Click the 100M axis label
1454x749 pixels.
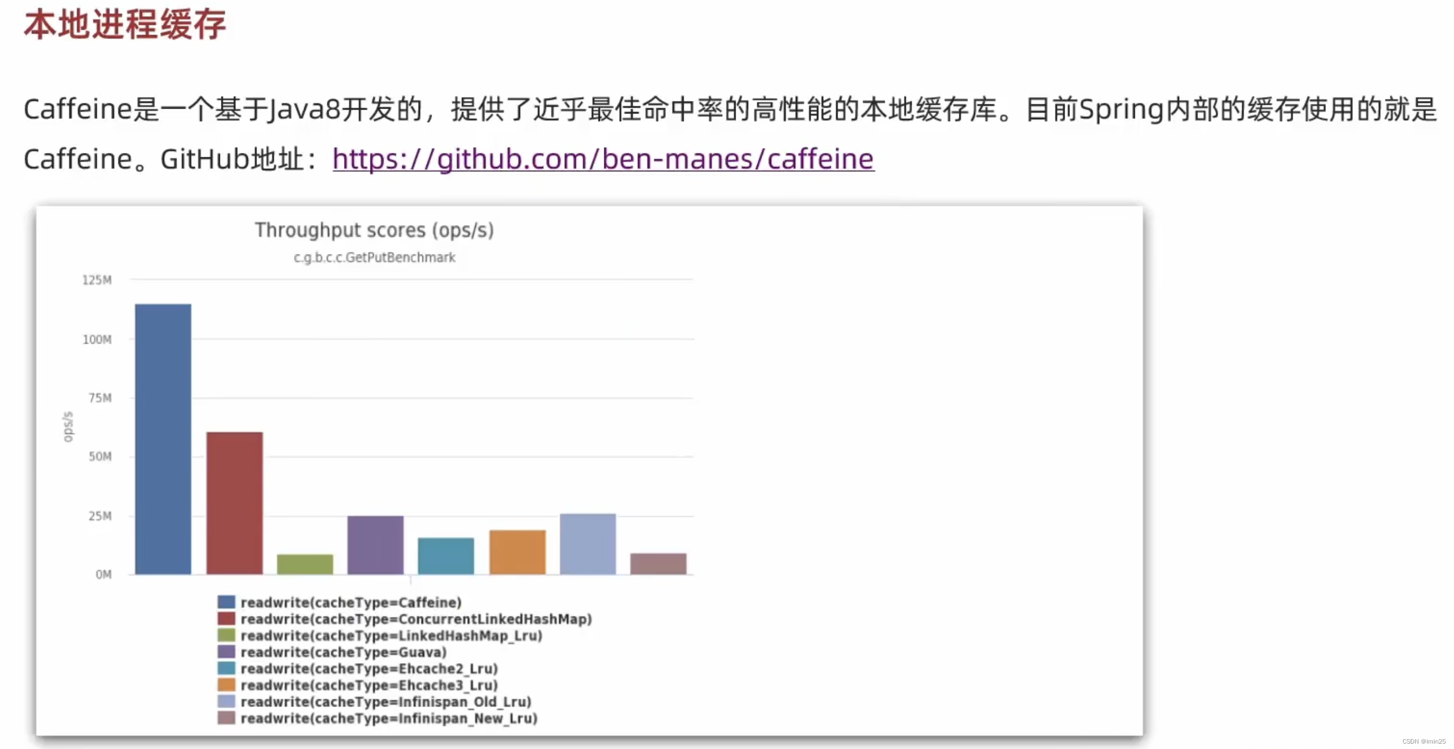(97, 339)
